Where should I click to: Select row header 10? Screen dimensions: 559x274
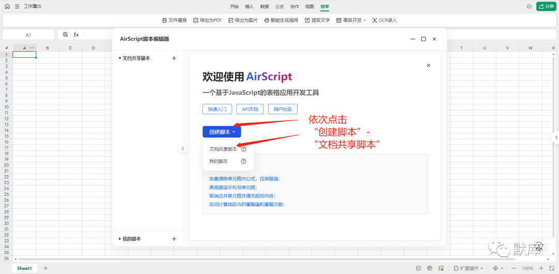tap(6, 106)
